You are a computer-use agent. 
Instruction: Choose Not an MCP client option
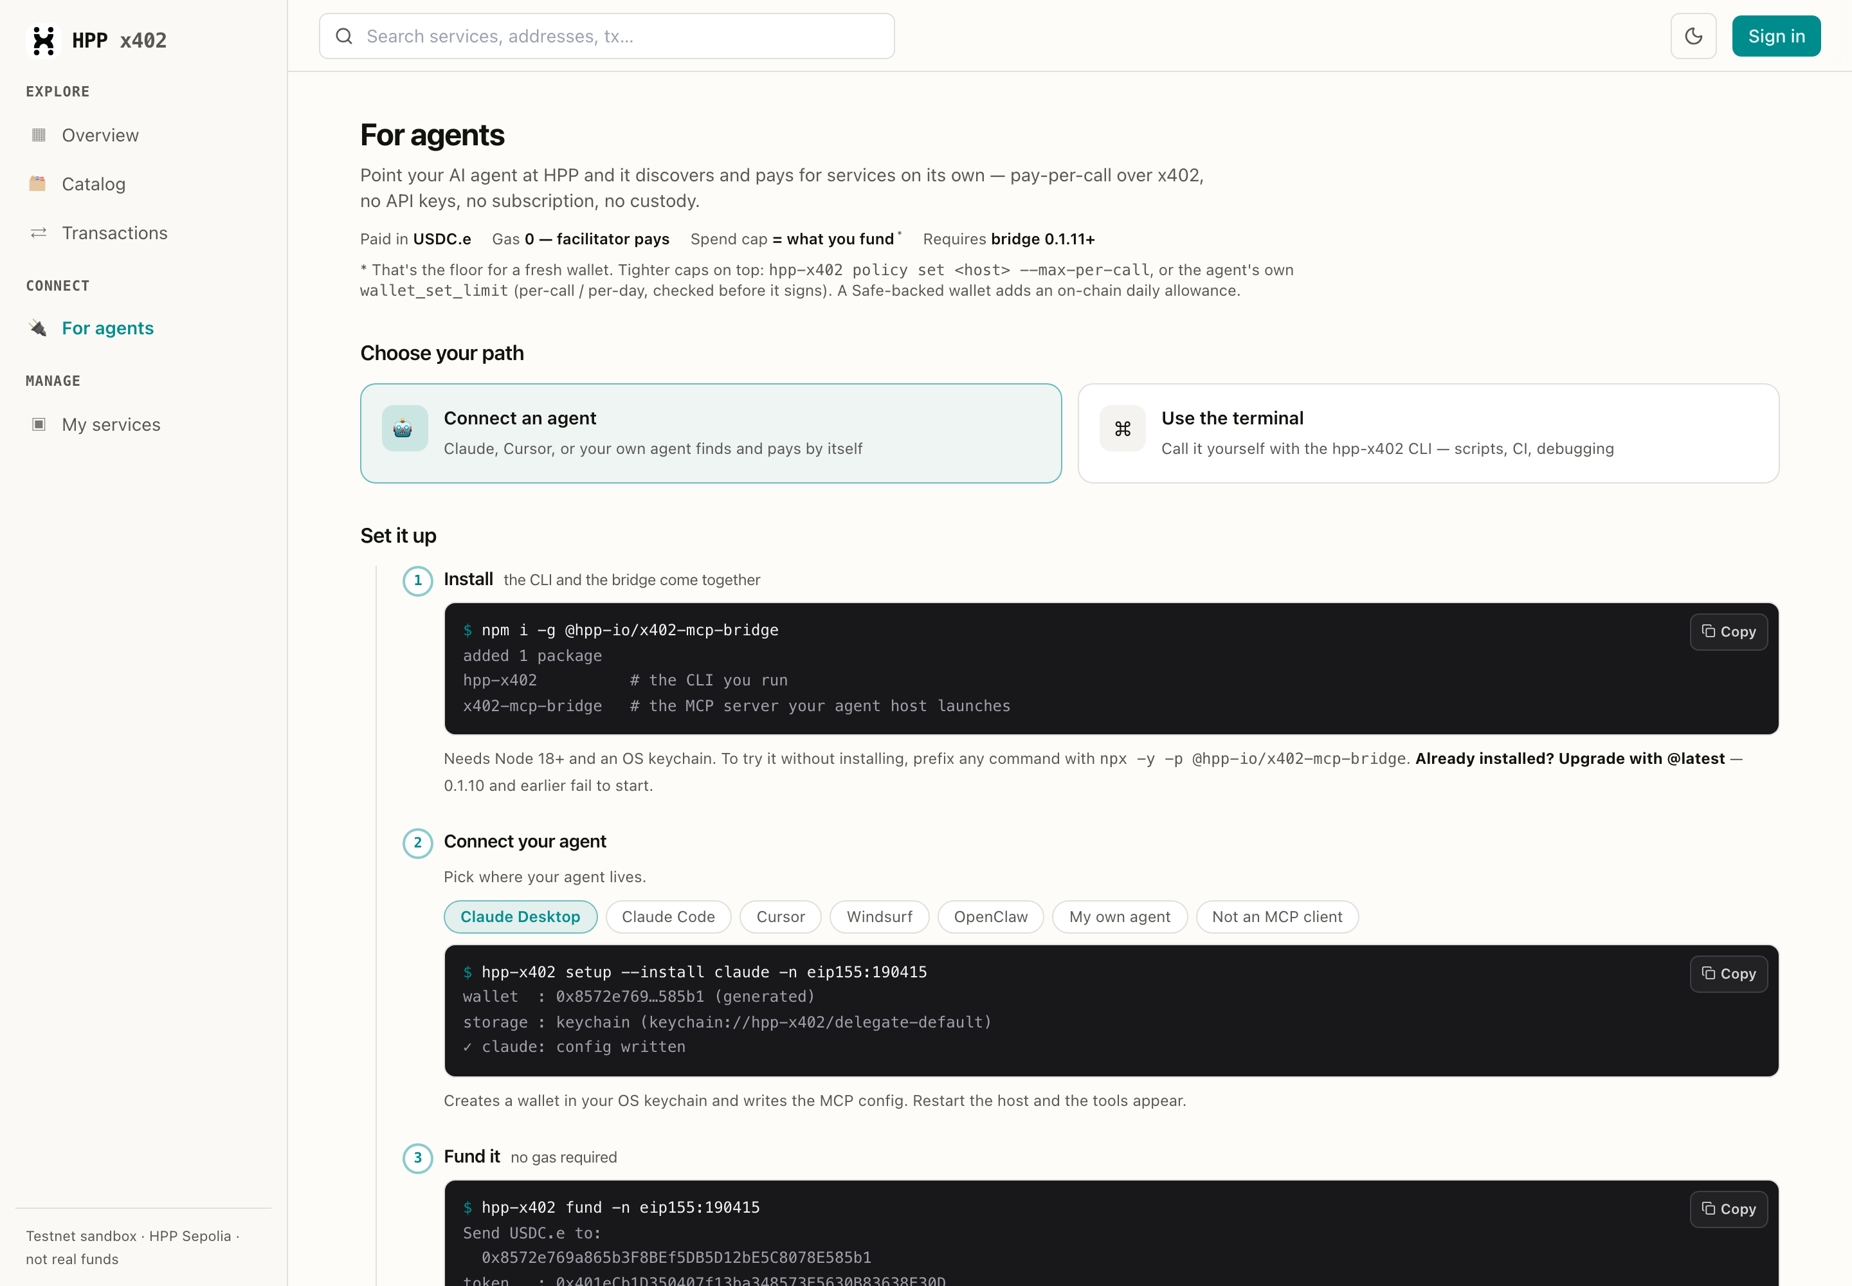(x=1276, y=917)
